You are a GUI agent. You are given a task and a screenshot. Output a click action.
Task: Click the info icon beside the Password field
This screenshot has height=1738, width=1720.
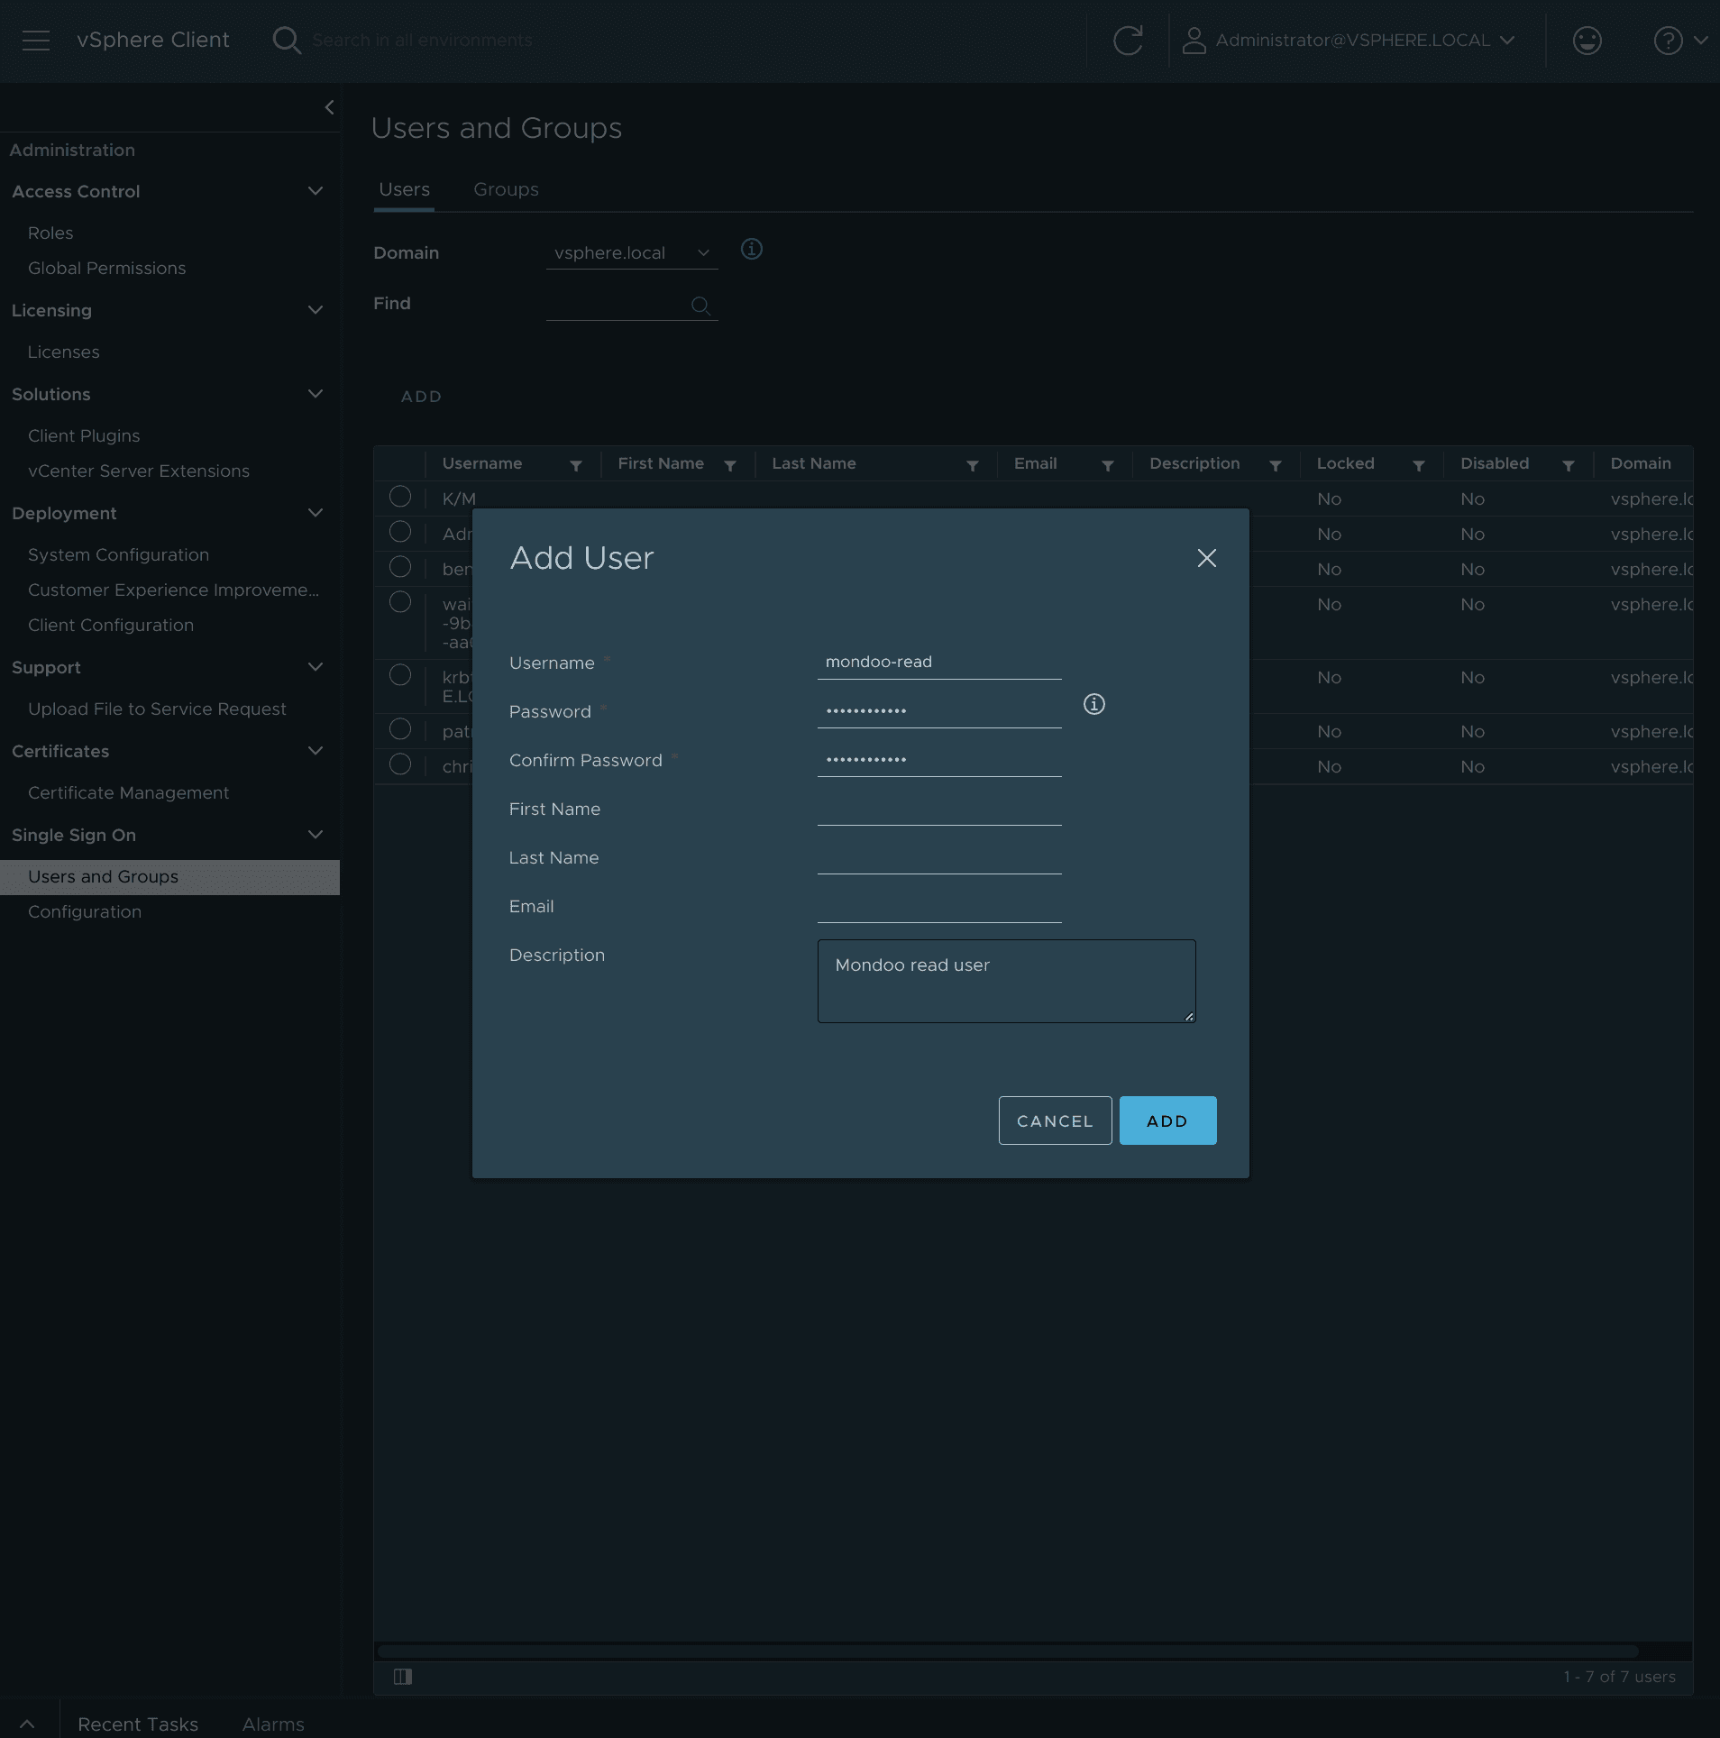(1094, 704)
